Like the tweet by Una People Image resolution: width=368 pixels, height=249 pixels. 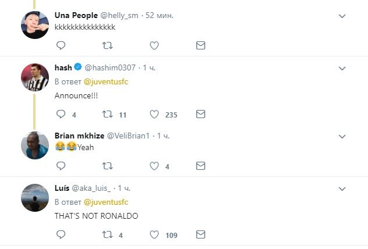[154, 45]
